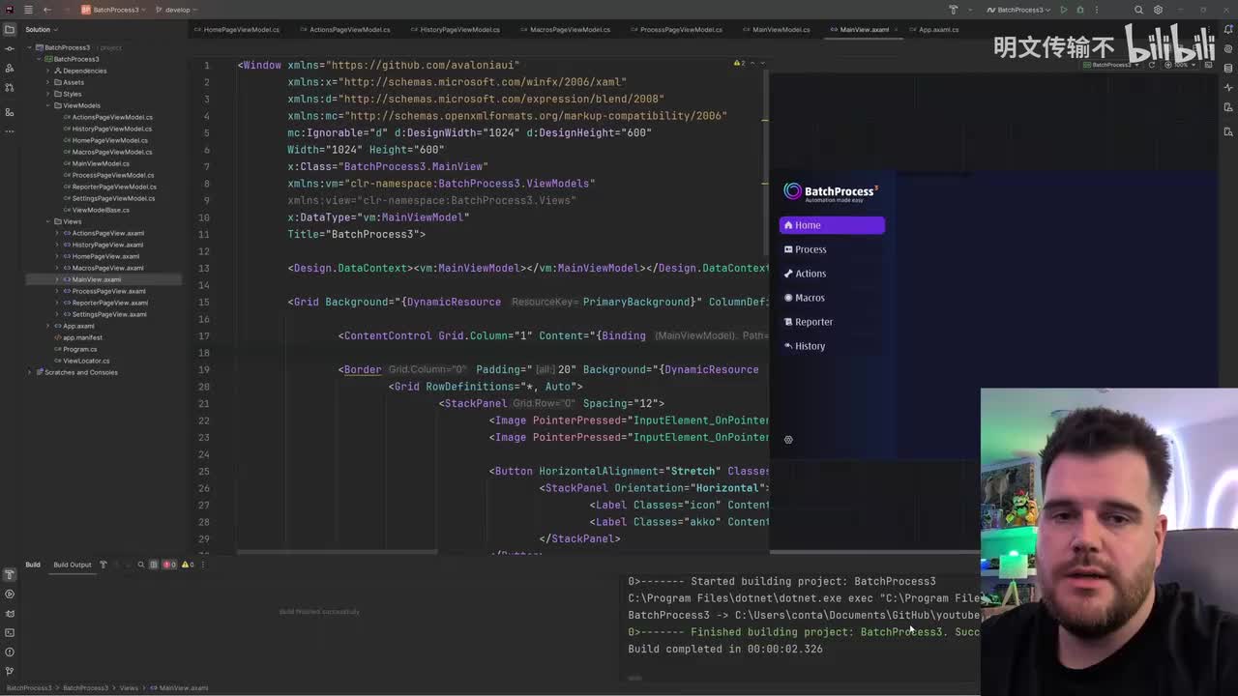
Task: Toggle warnings filter in build output
Action: tap(189, 565)
